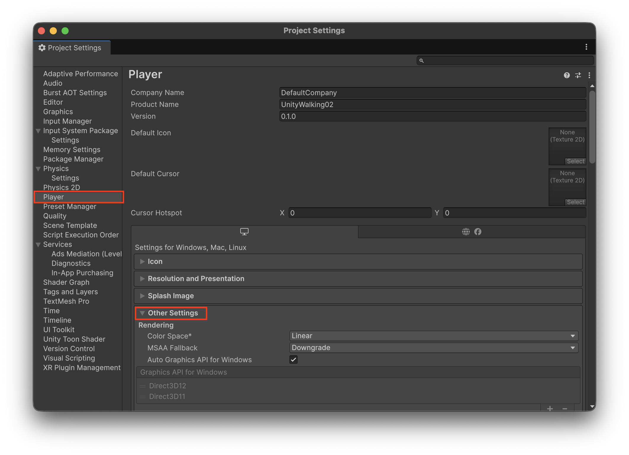Open TextMesh Pro settings
629x455 pixels.
tap(66, 301)
